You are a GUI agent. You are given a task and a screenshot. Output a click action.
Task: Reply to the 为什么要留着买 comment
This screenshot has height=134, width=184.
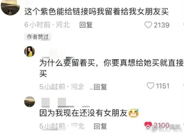click(100, 87)
